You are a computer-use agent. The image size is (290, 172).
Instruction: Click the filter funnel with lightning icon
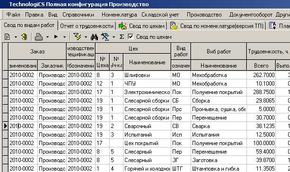tap(77, 36)
